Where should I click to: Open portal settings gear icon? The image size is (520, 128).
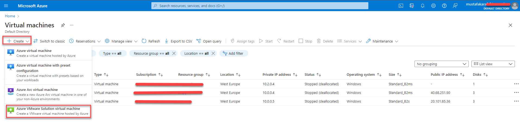[433, 6]
